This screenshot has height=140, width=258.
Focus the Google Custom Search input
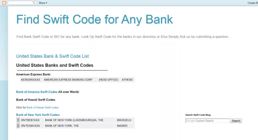tap(207, 121)
